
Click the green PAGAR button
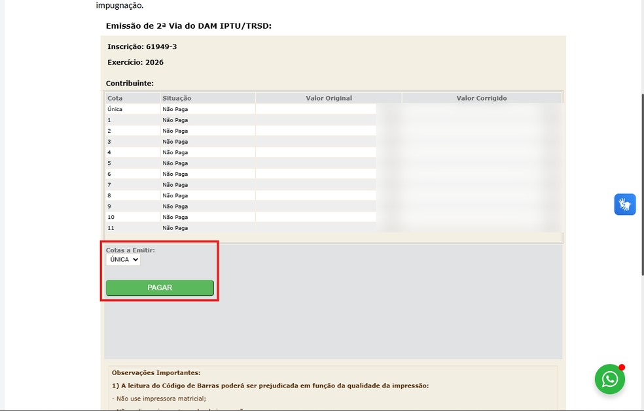(x=160, y=288)
